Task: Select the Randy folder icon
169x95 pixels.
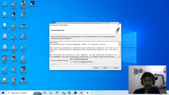Action: pyautogui.click(x=4, y=26)
